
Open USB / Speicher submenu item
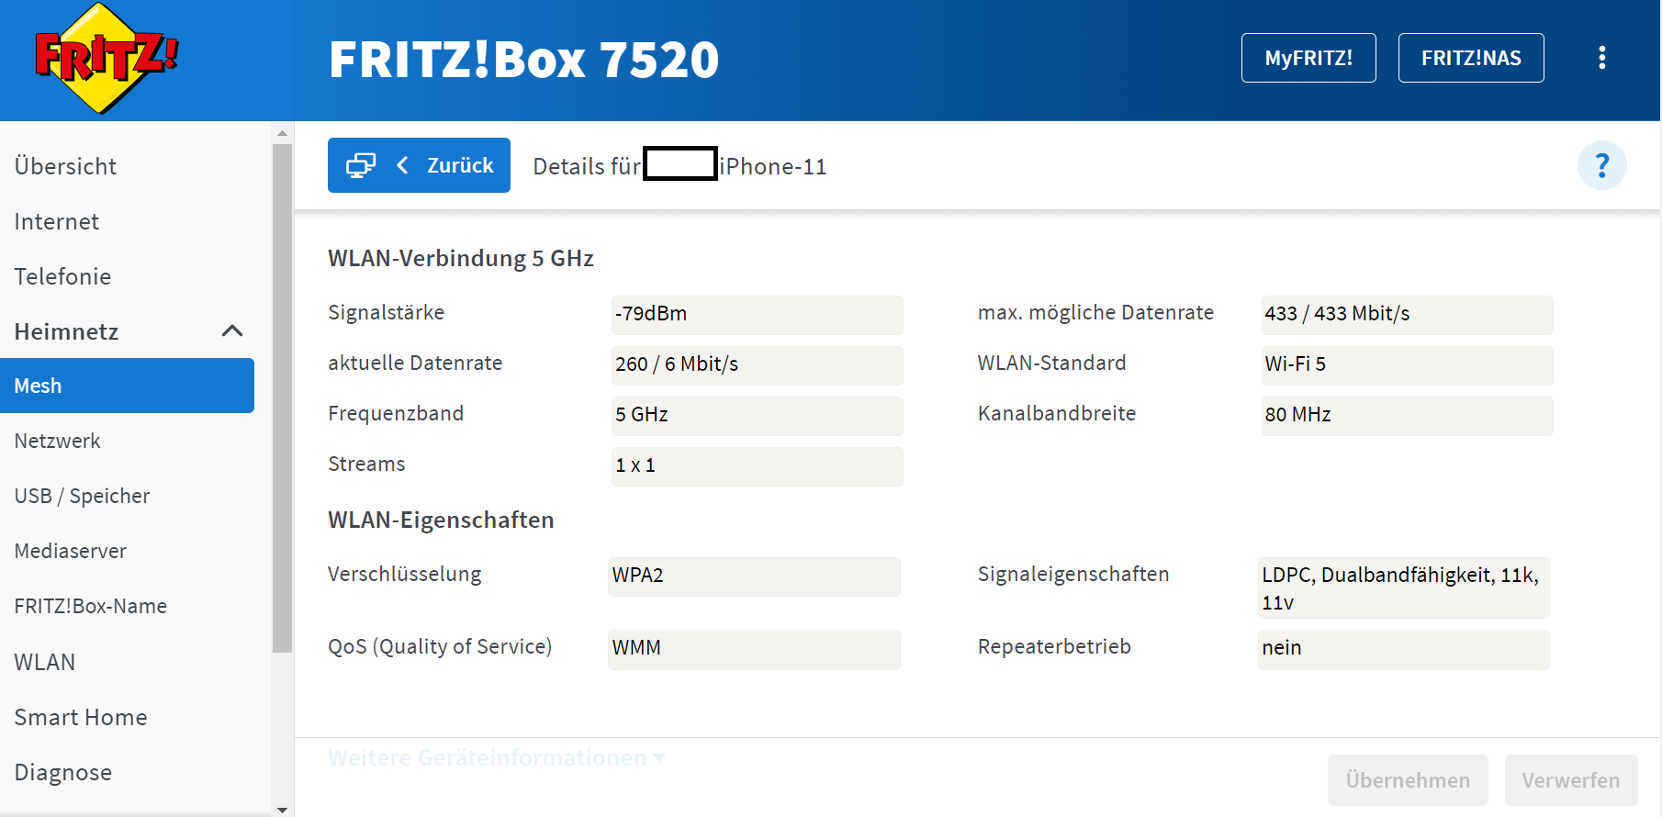tap(82, 496)
